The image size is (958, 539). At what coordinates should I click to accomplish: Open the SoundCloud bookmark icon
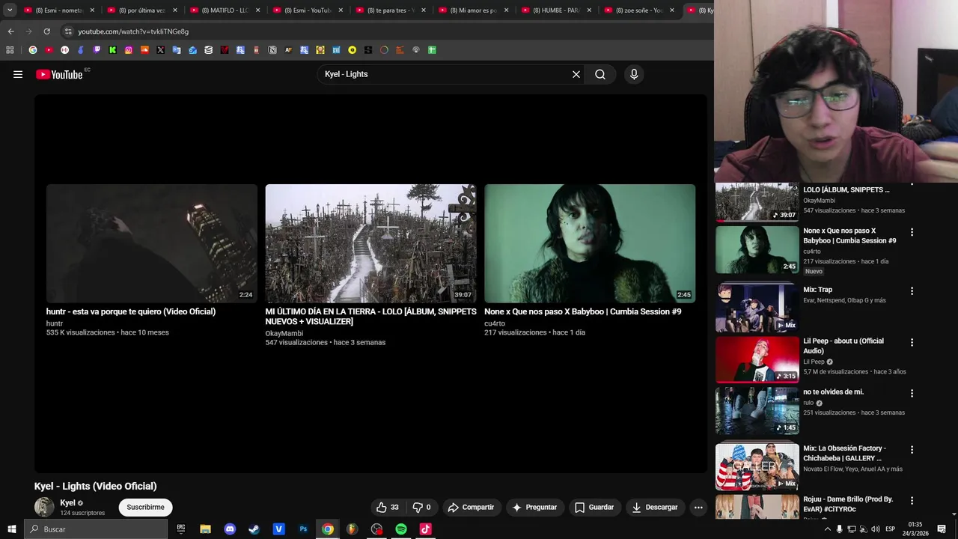144,50
